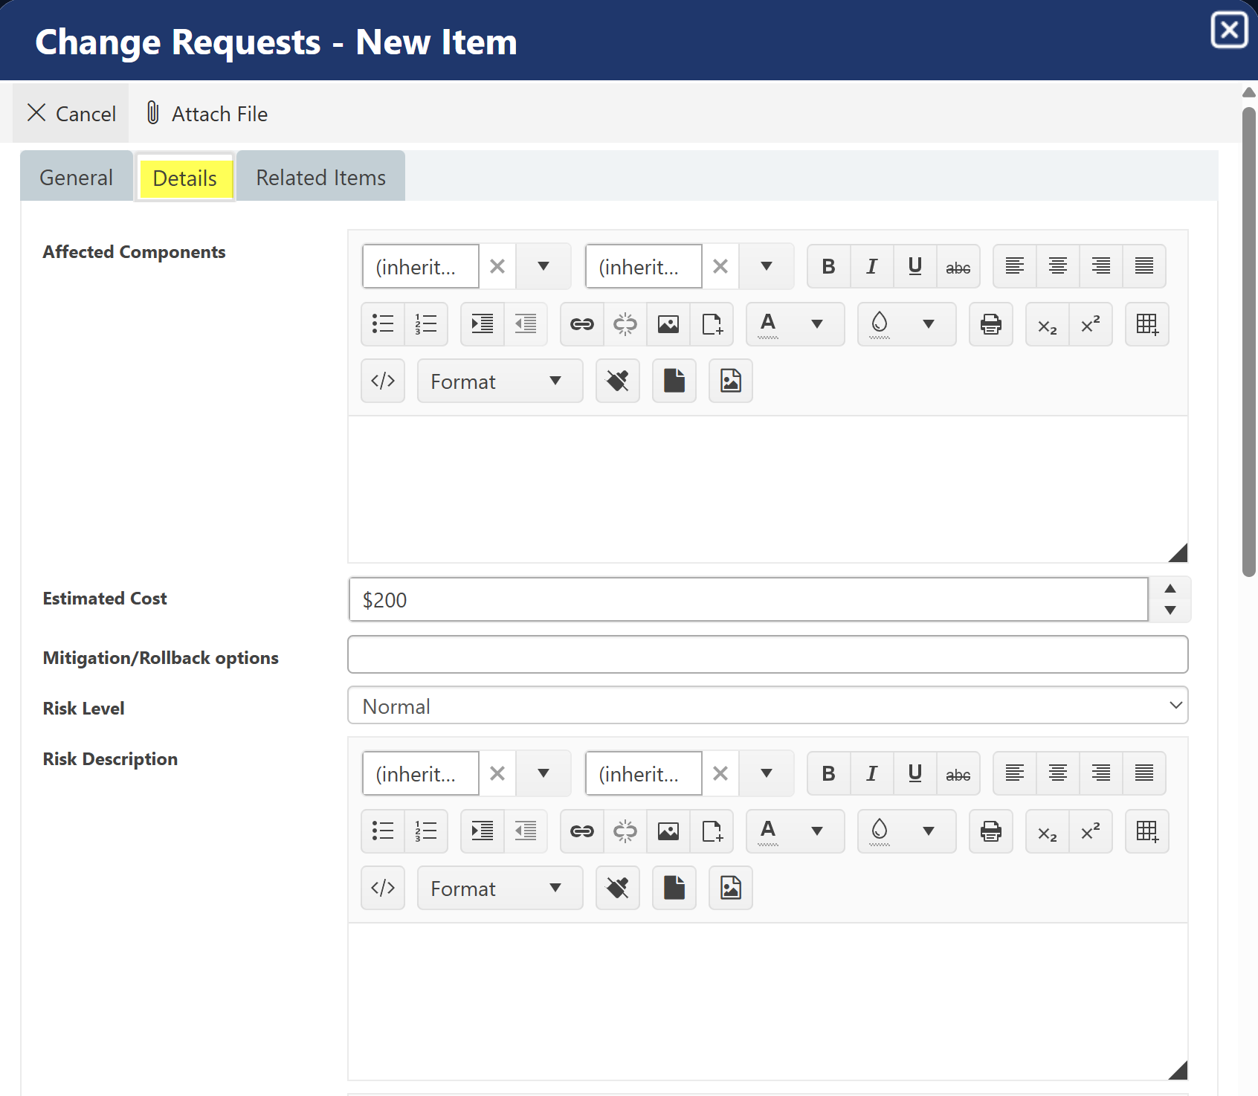Insert hyperlink in Affected Components editor
Image resolution: width=1258 pixels, height=1096 pixels.
click(581, 324)
